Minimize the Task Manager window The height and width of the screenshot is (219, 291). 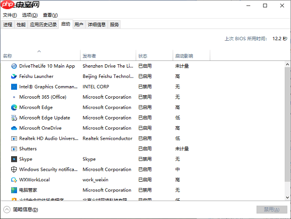tap(248, 5)
